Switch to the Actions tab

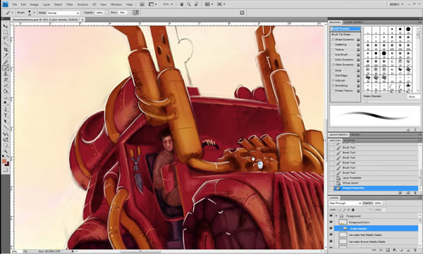[349, 141]
